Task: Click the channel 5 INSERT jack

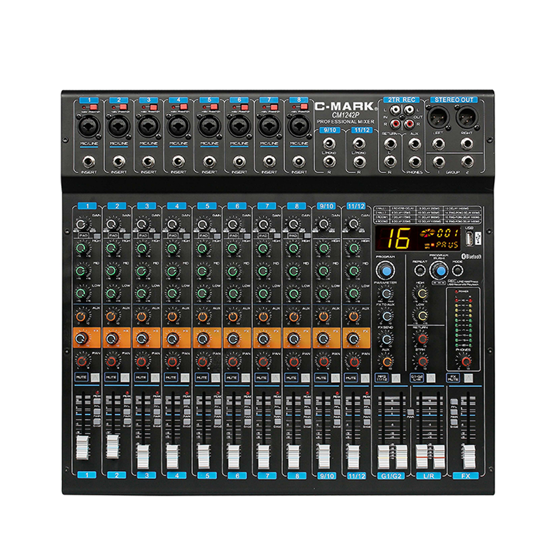Action: click(209, 162)
